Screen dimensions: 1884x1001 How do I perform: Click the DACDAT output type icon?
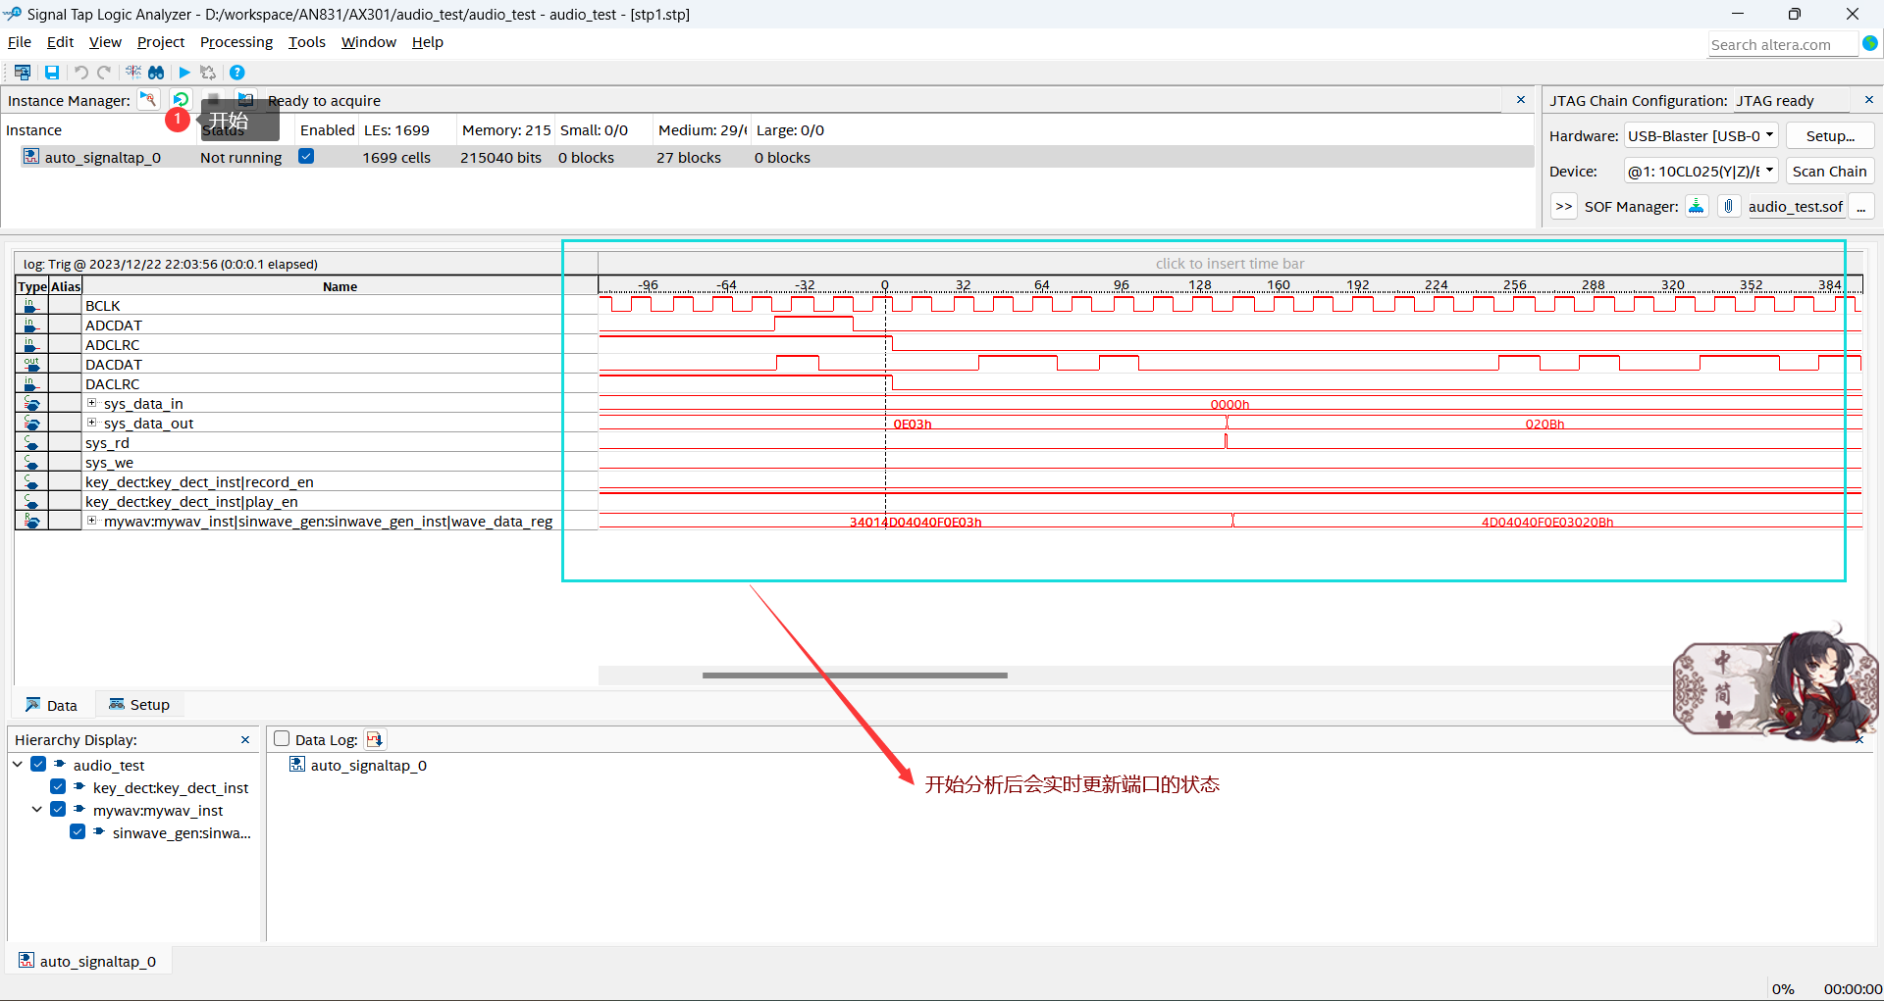31,365
